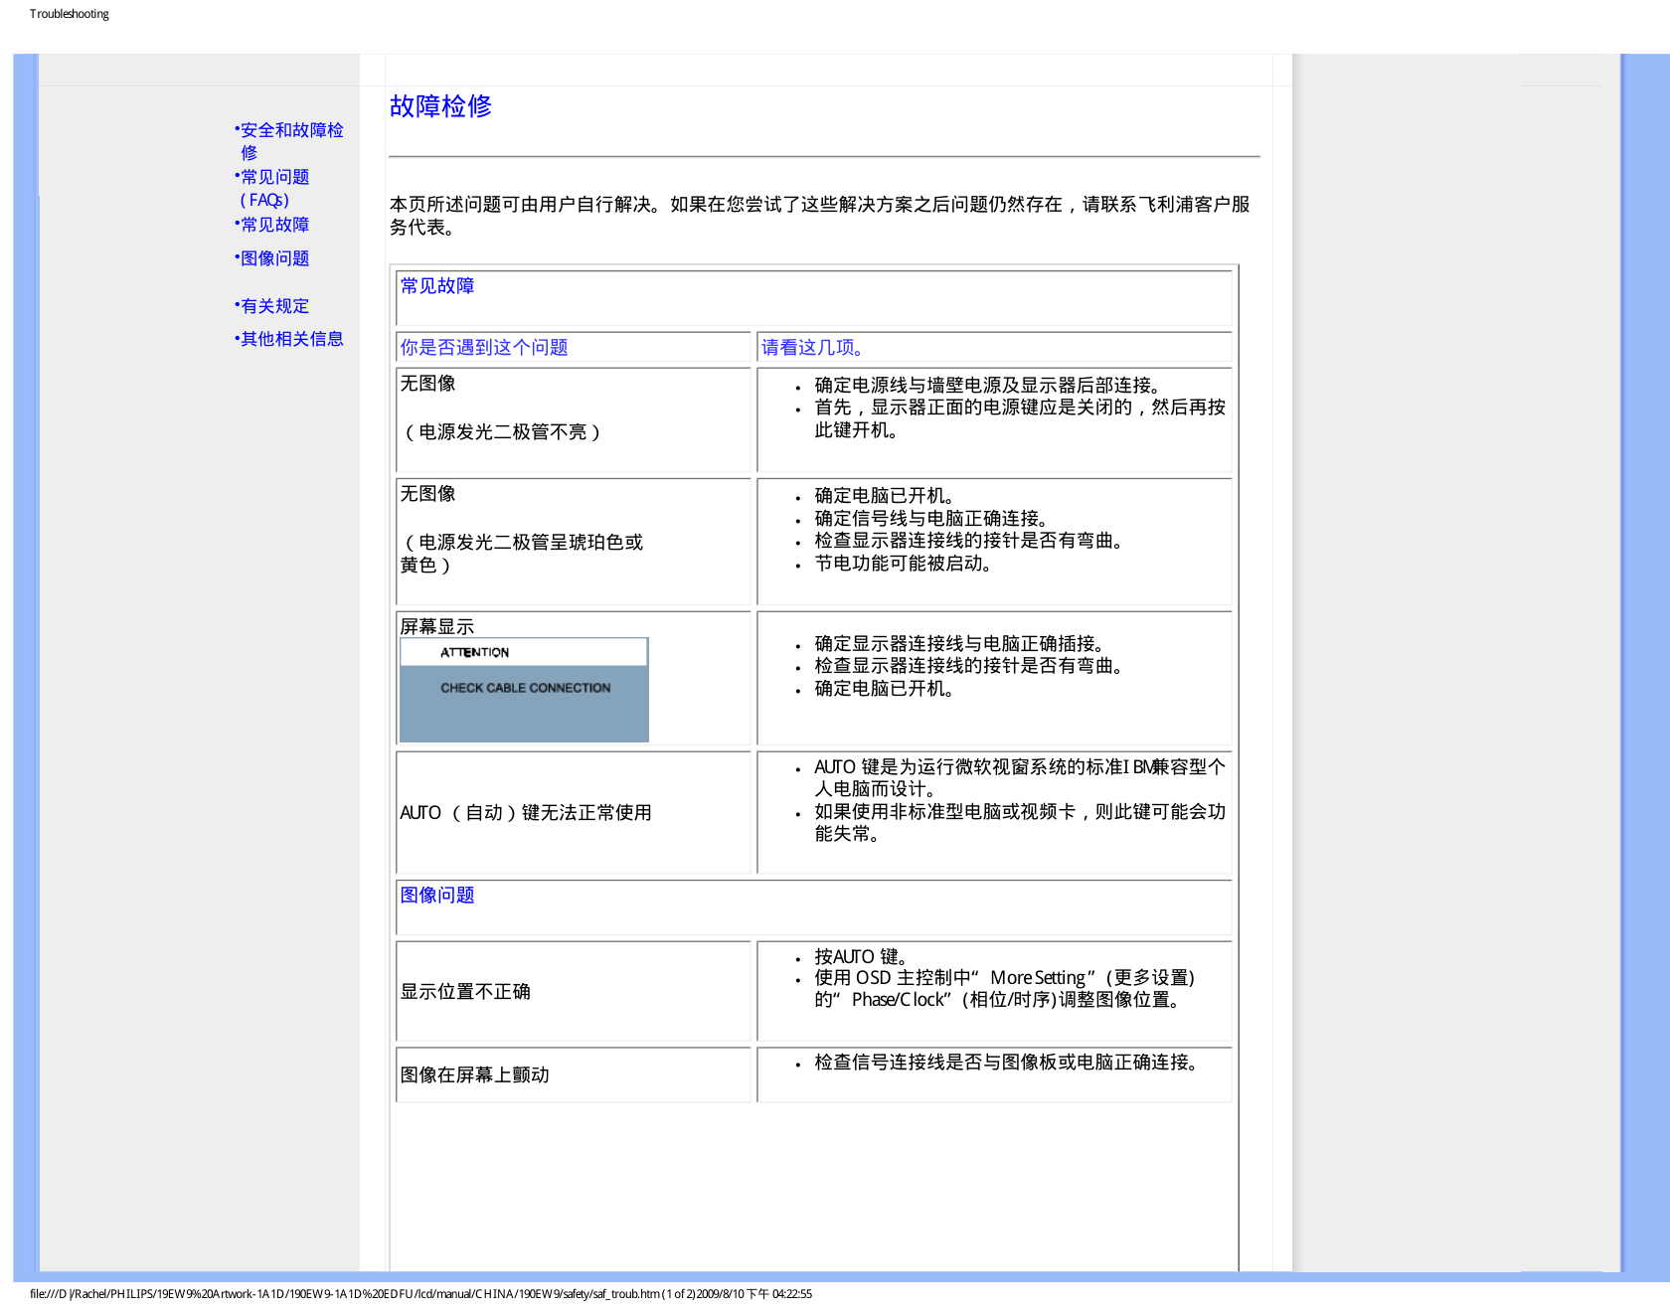
Task: Click the 图像问题 table section heading
Action: [x=437, y=896]
